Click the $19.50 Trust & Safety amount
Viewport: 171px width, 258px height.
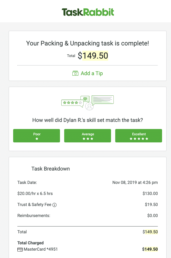pyautogui.click(x=151, y=205)
